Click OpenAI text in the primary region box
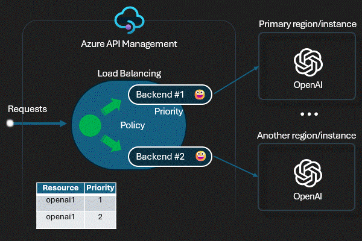Screen dimensions: 362x241 [x=308, y=85]
